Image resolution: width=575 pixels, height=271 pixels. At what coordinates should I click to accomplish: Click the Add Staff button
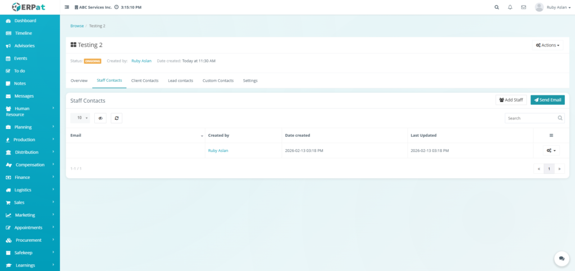pos(511,100)
